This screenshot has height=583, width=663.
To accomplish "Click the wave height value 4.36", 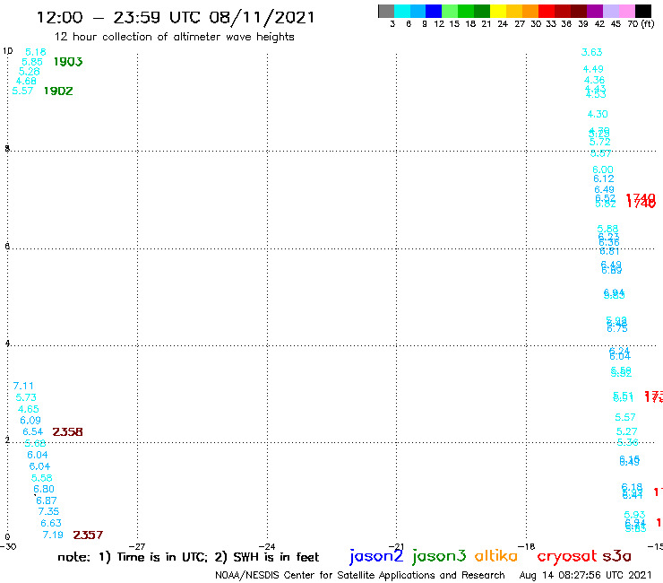I will [x=595, y=80].
